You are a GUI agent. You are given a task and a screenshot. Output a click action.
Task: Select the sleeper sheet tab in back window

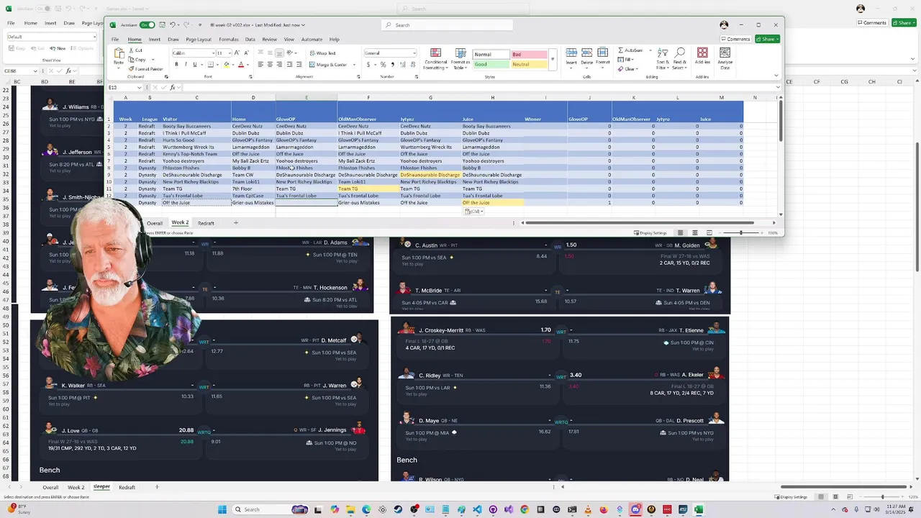pos(101,487)
